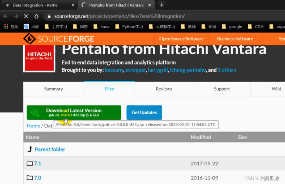
Task: Switch to the Files tab
Action: click(x=109, y=89)
